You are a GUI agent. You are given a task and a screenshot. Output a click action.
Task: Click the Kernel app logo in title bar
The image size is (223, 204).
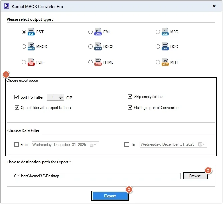pos(7,6)
